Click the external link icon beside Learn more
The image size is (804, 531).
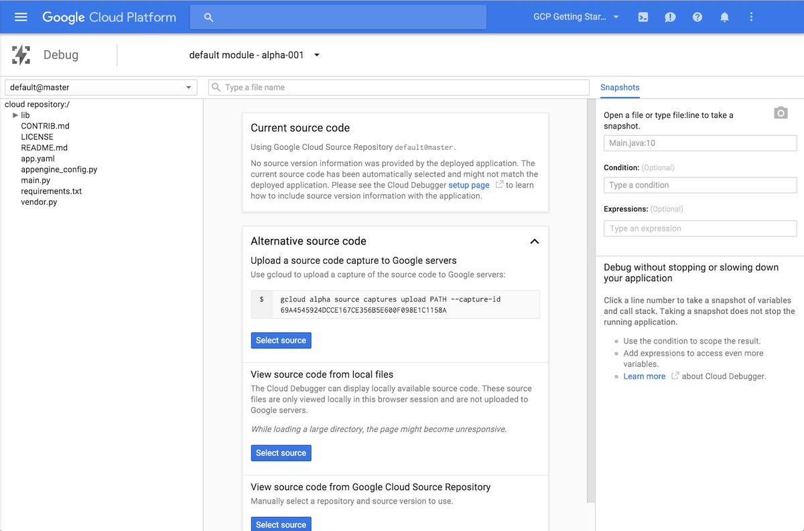coord(675,376)
